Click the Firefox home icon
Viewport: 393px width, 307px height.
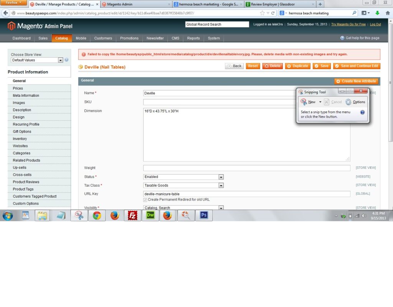[x=388, y=13]
